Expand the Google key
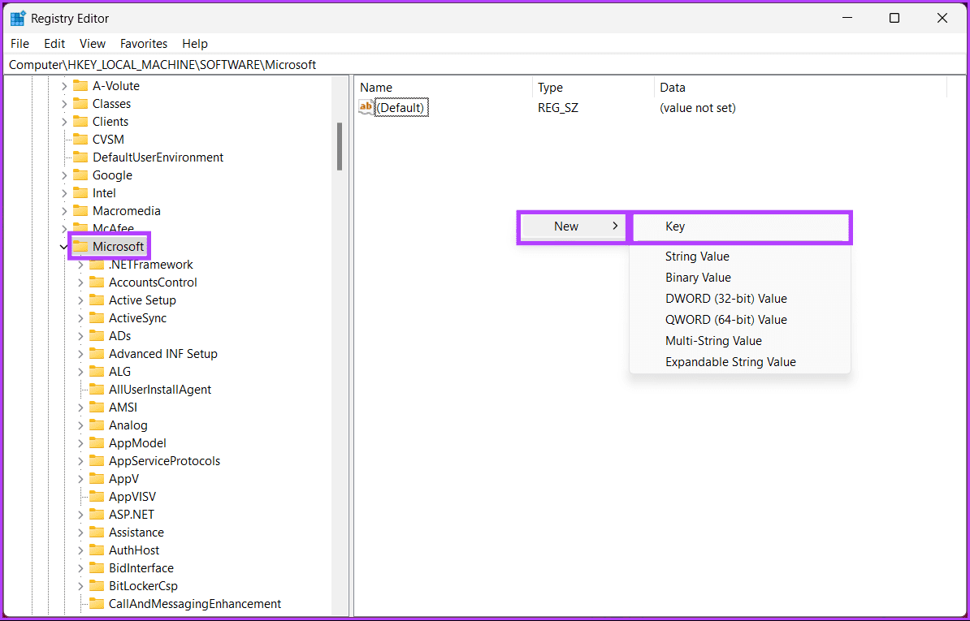The height and width of the screenshot is (621, 970). 64,175
